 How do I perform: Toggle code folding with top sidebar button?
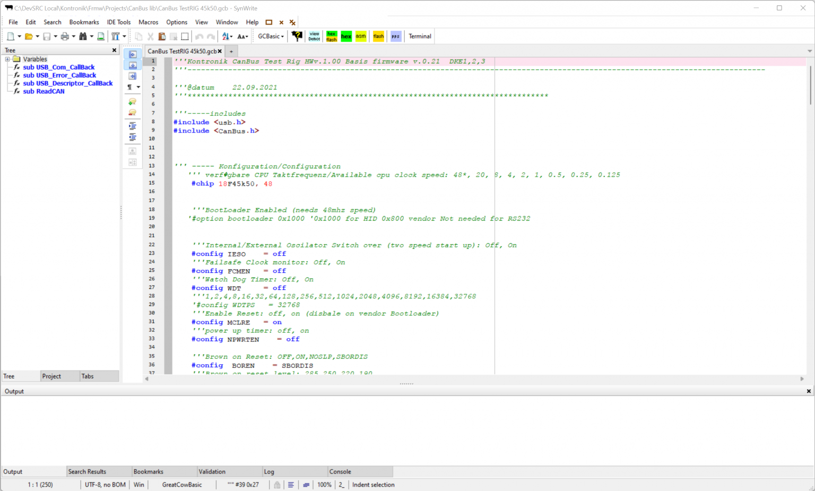[132, 54]
